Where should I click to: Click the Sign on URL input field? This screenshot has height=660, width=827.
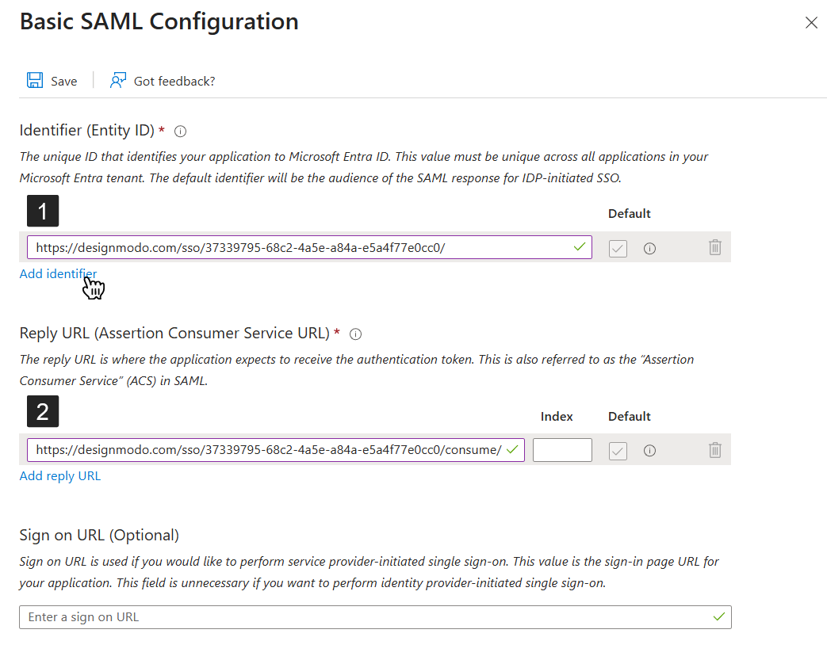(365, 617)
